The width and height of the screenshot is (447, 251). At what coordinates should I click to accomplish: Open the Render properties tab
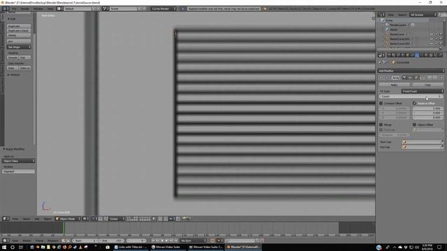tap(389, 54)
